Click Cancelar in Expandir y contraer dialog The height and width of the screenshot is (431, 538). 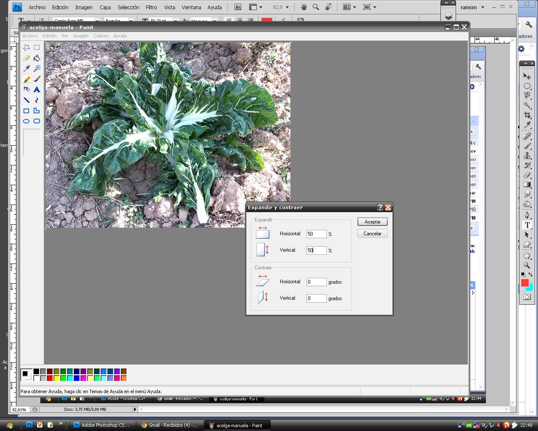click(x=372, y=234)
